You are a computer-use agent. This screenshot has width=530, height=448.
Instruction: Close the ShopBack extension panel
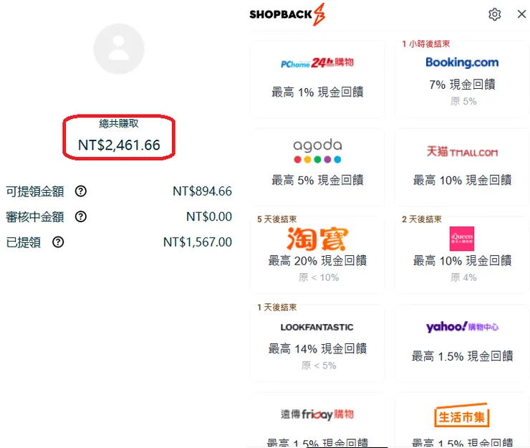[521, 14]
